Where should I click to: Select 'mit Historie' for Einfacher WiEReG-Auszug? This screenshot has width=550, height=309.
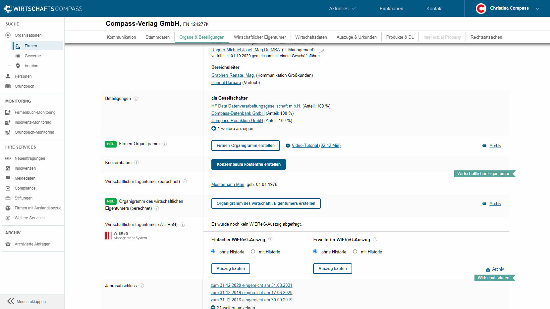pyautogui.click(x=253, y=252)
